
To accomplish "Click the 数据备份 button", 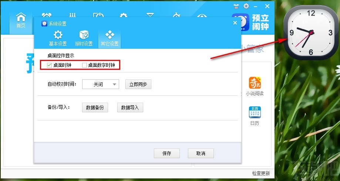I will tap(95, 107).
